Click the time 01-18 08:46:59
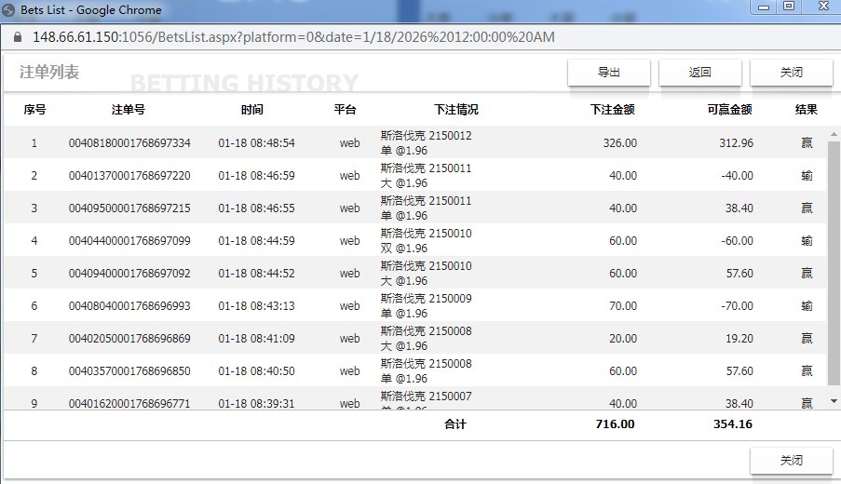 256,176
